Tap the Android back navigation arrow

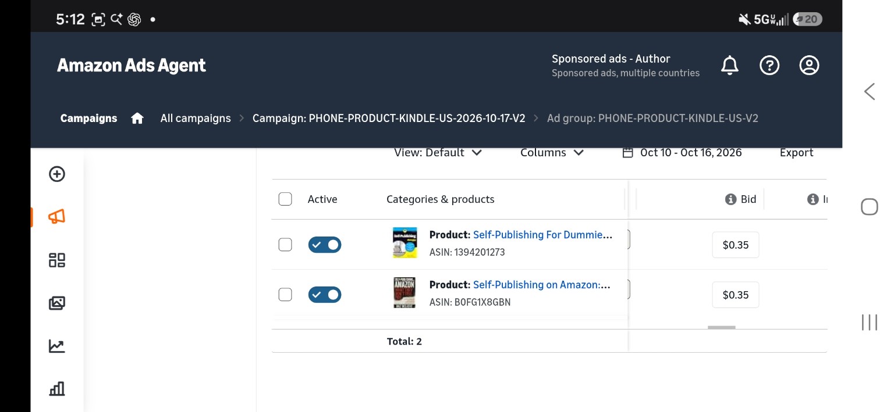point(869,91)
